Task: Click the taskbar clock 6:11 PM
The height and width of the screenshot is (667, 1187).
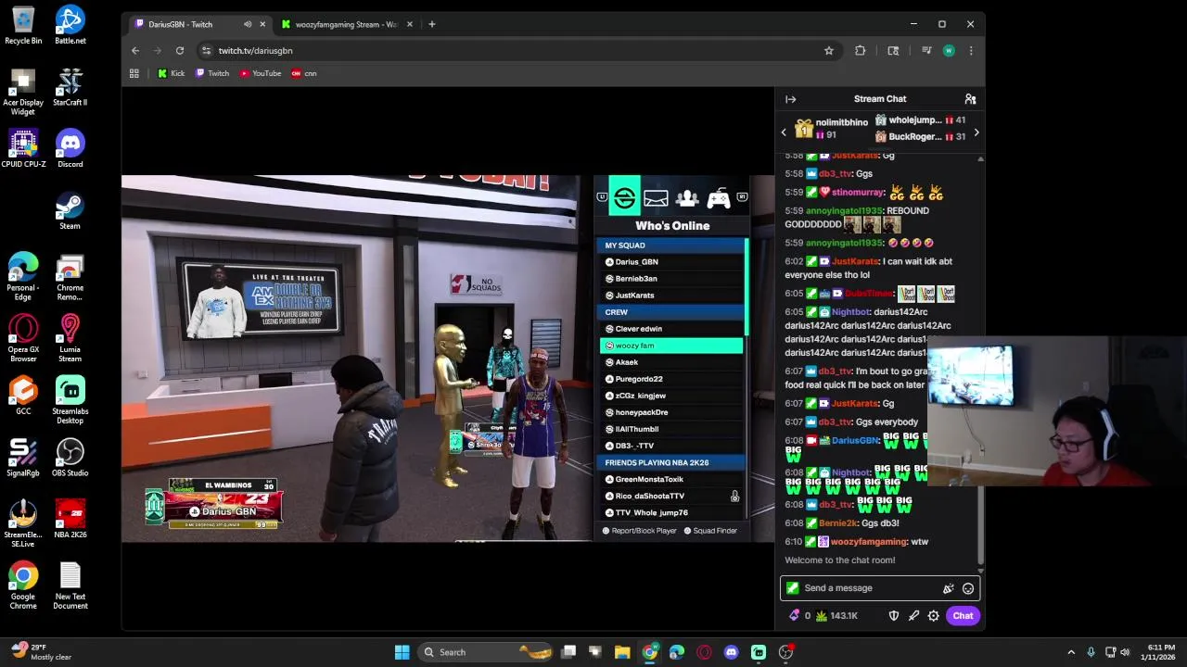Action: 1161,652
